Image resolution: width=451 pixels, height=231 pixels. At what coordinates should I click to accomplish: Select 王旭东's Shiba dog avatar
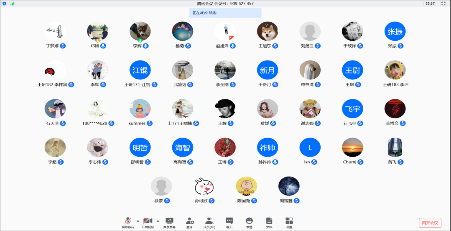pos(267,31)
